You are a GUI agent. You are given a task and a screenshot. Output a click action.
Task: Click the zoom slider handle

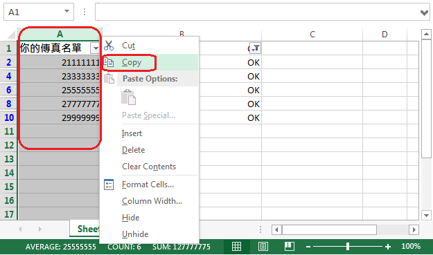coord(348,247)
